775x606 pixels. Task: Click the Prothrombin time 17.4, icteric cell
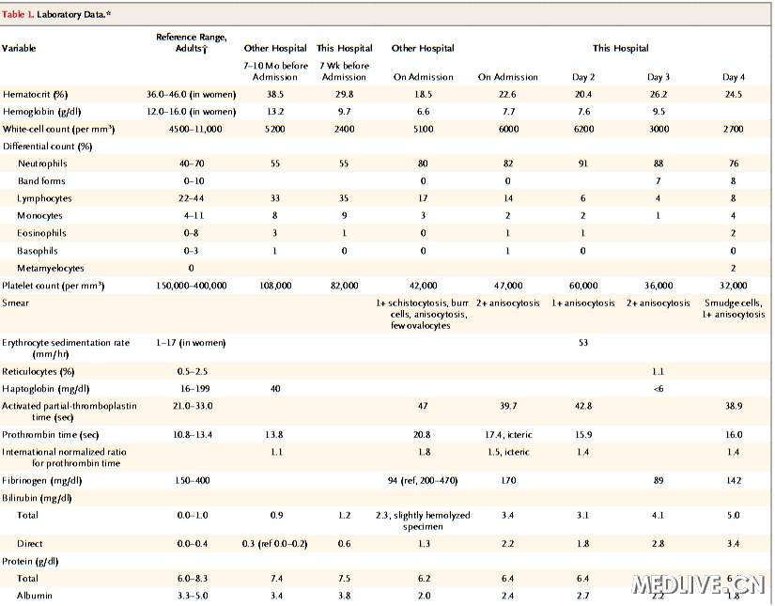507,434
